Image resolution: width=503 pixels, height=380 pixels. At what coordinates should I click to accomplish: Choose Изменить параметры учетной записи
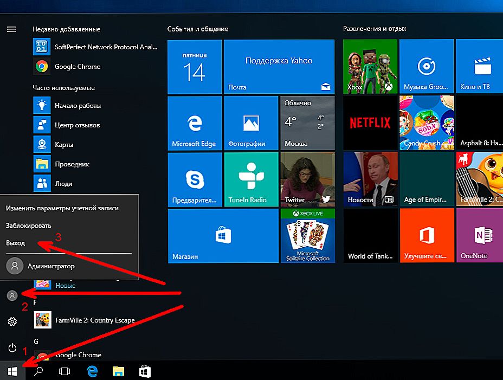tap(62, 208)
